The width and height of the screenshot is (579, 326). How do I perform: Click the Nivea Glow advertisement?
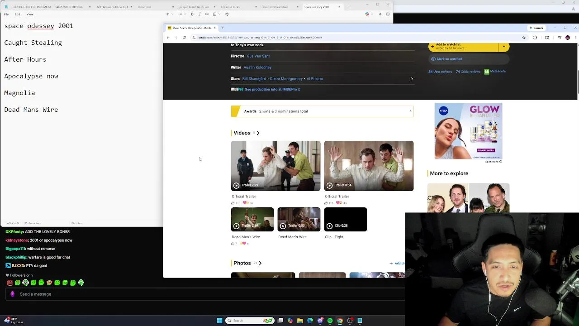pyautogui.click(x=468, y=131)
